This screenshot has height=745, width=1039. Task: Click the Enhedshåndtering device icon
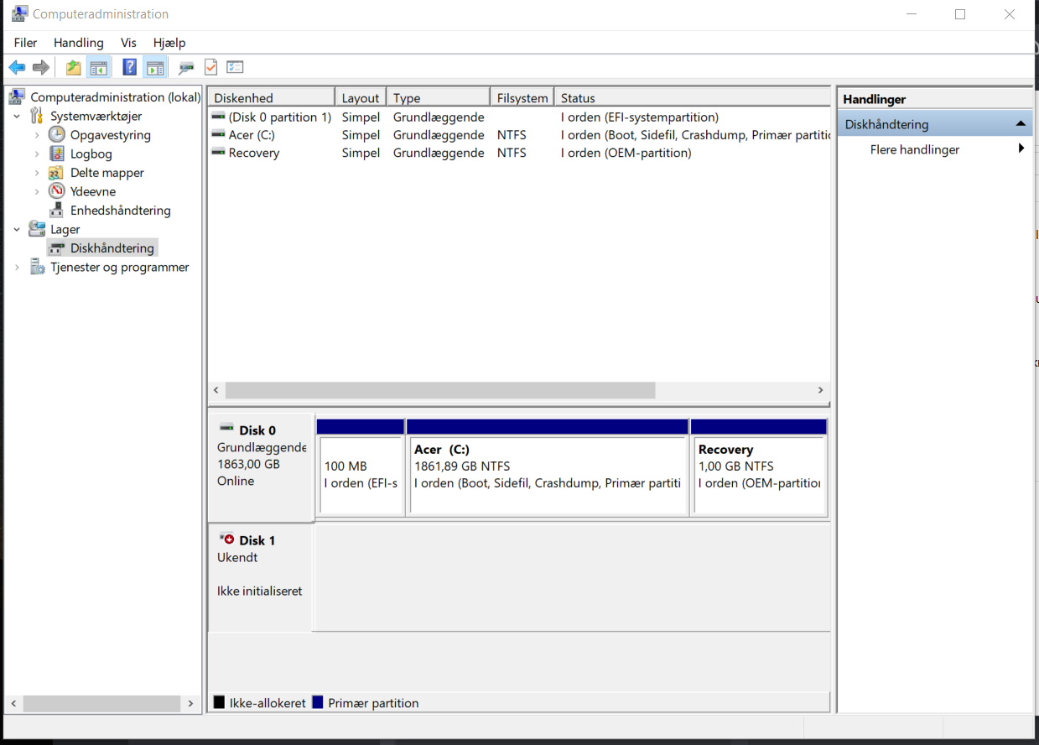pyautogui.click(x=56, y=210)
